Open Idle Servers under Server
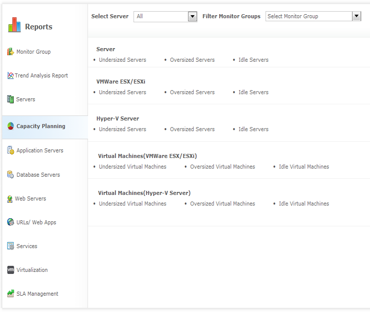Image resolution: width=370 pixels, height=319 pixels. click(254, 60)
